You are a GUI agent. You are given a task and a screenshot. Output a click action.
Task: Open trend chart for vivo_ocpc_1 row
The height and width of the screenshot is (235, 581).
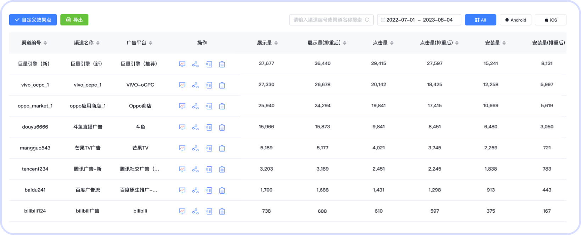click(182, 85)
